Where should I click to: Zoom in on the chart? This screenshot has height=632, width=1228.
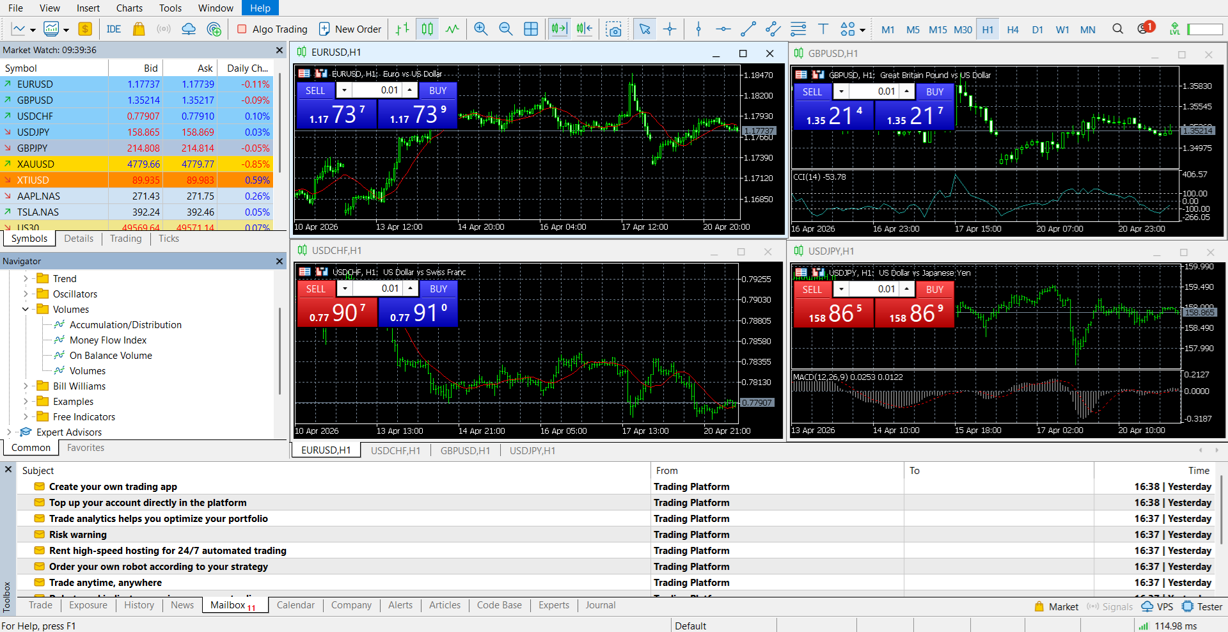coord(481,29)
